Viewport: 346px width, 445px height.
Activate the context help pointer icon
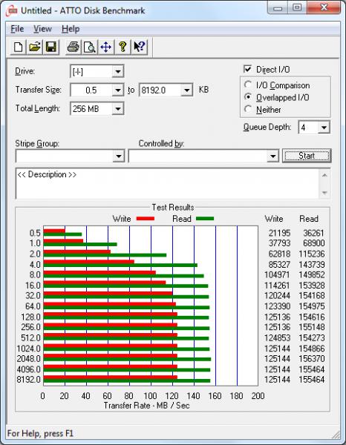139,47
